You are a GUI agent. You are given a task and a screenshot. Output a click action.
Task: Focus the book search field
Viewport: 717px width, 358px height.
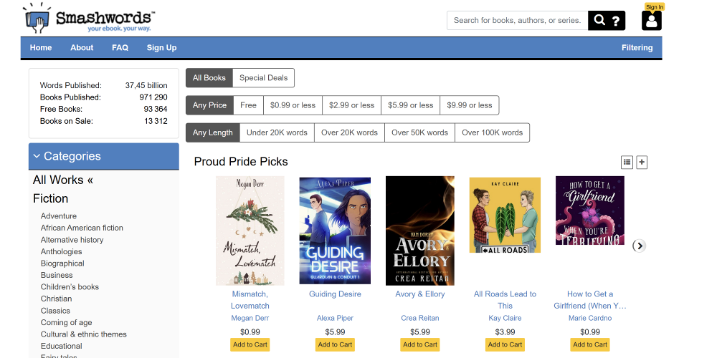tap(517, 21)
